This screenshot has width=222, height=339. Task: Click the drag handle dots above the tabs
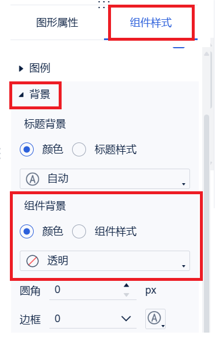tap(104, 4)
